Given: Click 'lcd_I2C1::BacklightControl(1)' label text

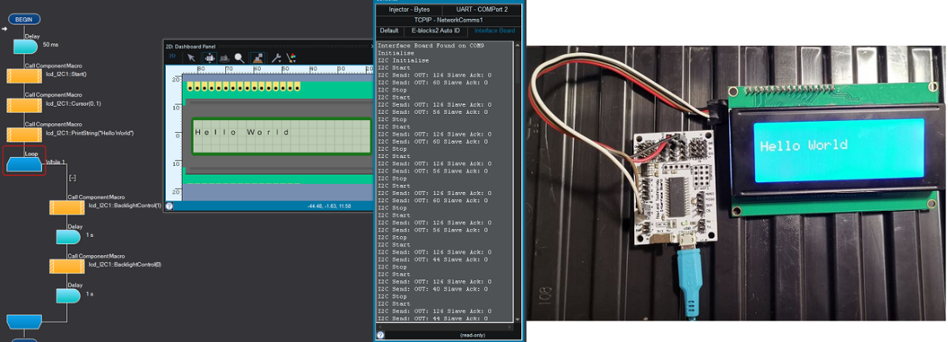Looking at the screenshot, I should (x=126, y=206).
